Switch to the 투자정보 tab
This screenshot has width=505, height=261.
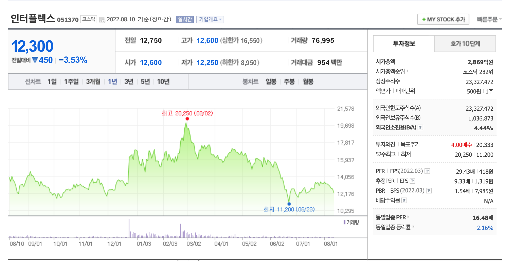click(404, 44)
